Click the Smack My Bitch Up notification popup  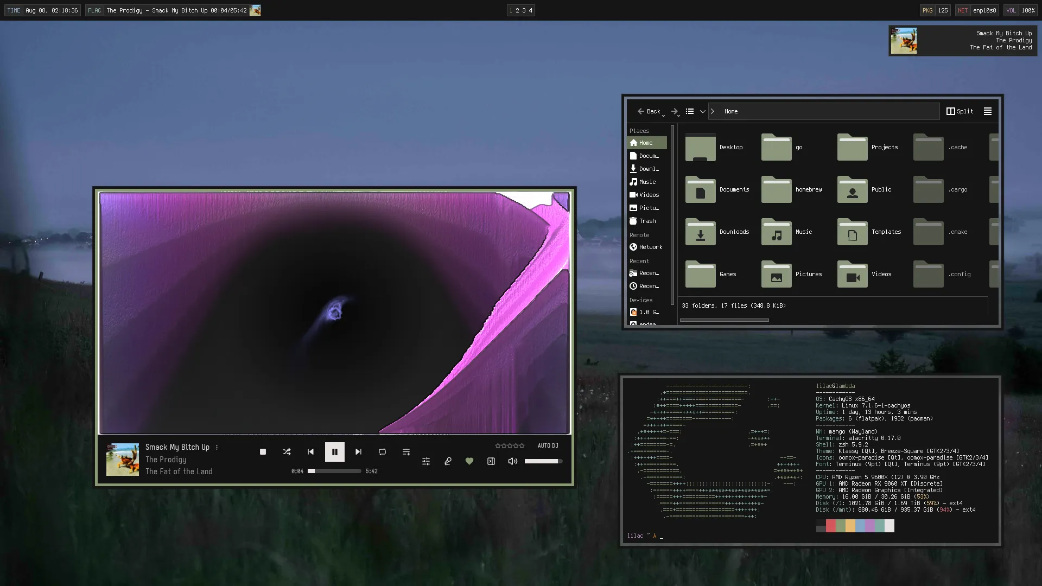(x=963, y=41)
